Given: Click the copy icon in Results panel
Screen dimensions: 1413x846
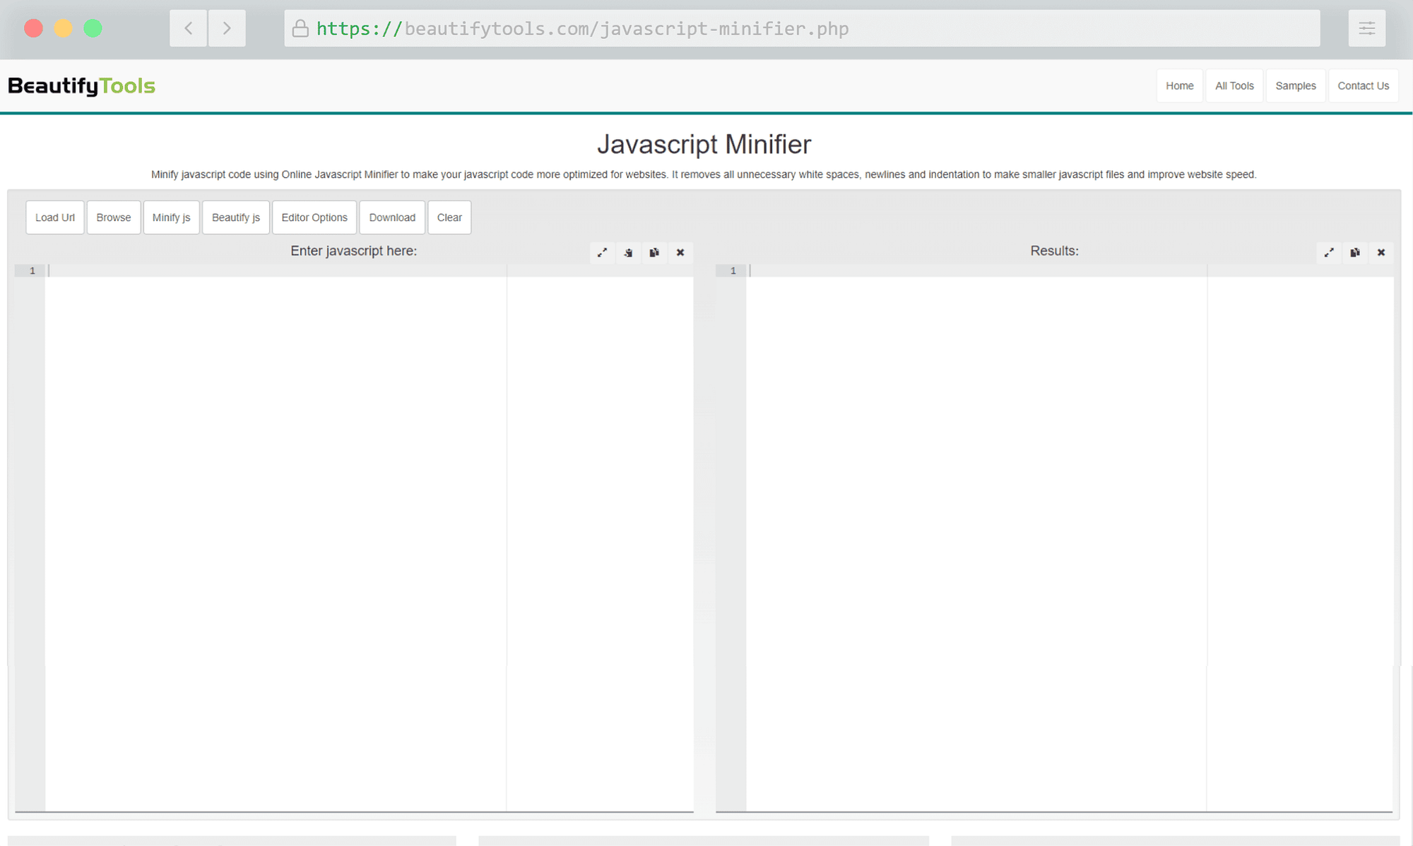Looking at the screenshot, I should tap(1354, 252).
